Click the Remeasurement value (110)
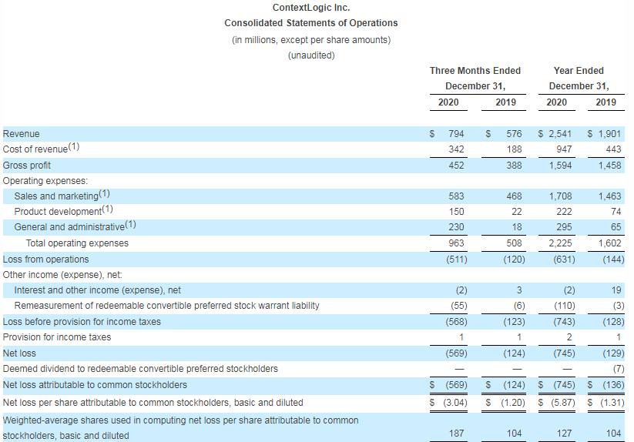634x442 pixels. (564, 305)
